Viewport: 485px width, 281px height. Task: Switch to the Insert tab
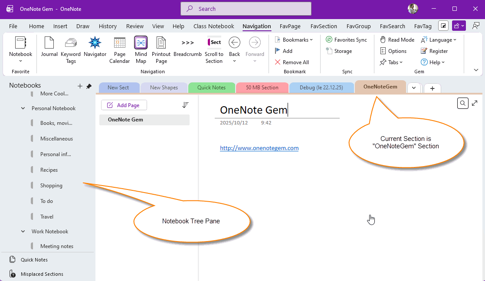60,26
